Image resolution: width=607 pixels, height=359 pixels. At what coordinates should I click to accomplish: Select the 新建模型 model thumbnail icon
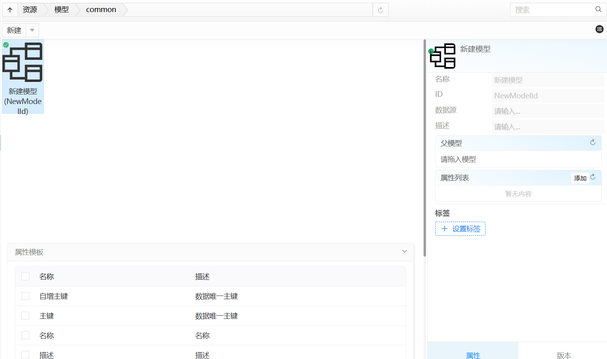(x=23, y=62)
